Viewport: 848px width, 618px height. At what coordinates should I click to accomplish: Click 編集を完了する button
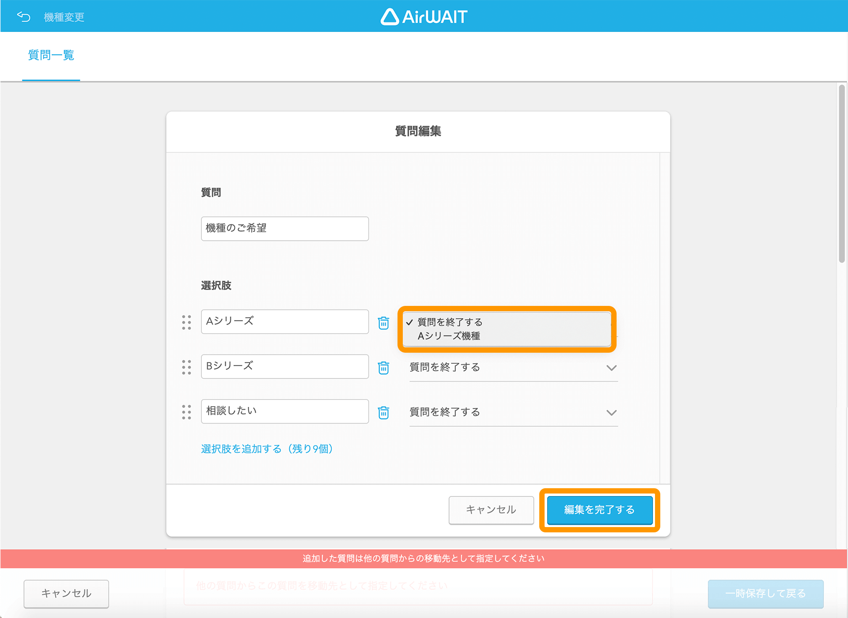(x=600, y=510)
